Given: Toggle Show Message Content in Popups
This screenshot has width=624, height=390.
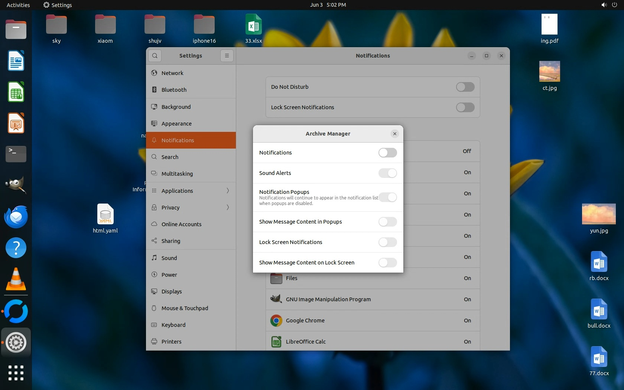Looking at the screenshot, I should (x=387, y=222).
